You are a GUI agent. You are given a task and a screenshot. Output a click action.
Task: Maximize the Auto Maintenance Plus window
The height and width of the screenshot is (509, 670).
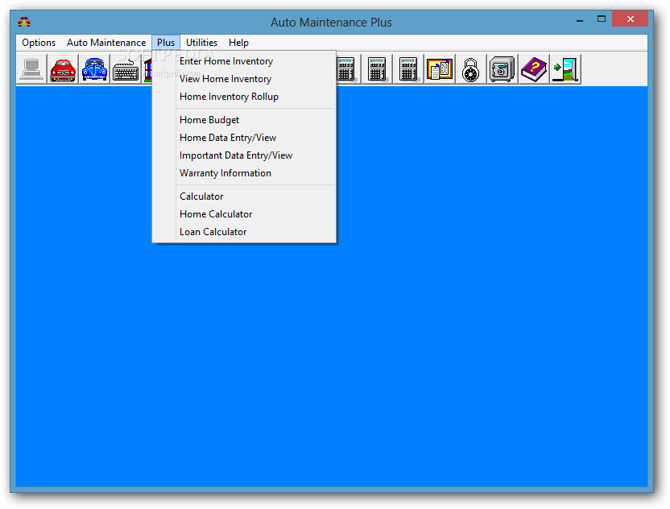click(602, 19)
